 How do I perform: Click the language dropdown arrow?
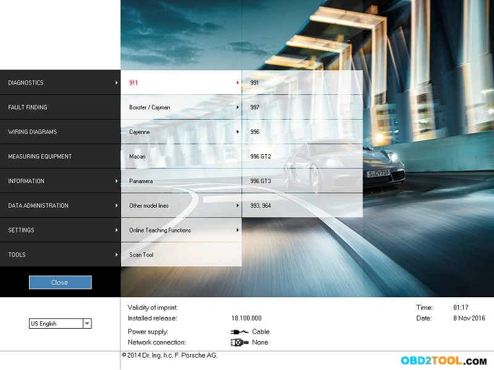87,323
